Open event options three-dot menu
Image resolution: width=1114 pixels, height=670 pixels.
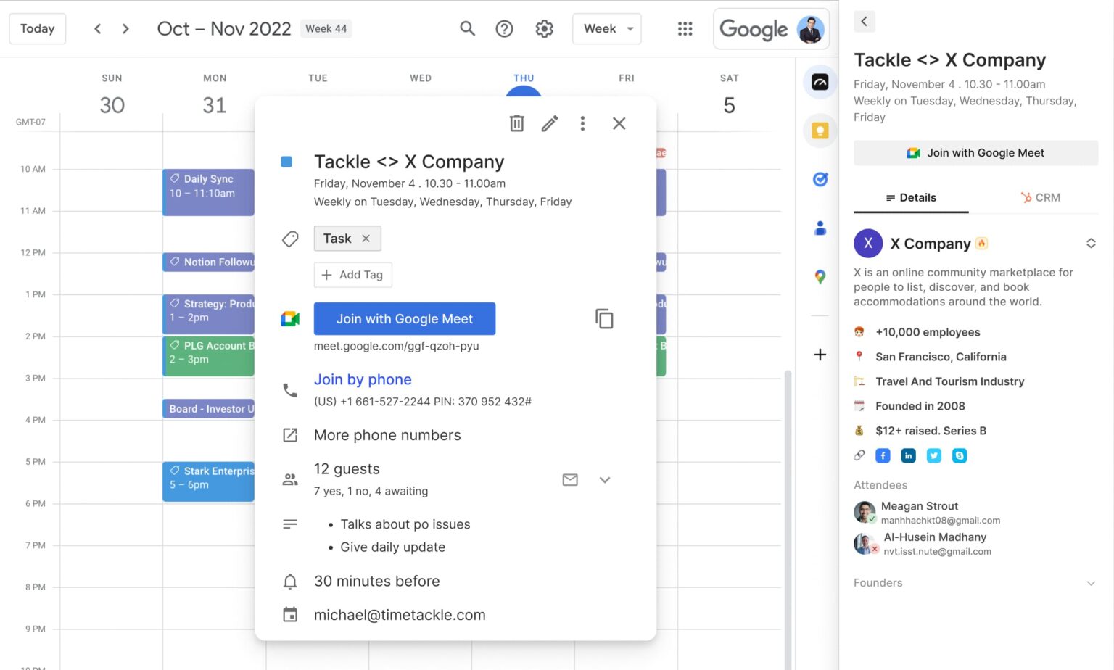tap(582, 123)
